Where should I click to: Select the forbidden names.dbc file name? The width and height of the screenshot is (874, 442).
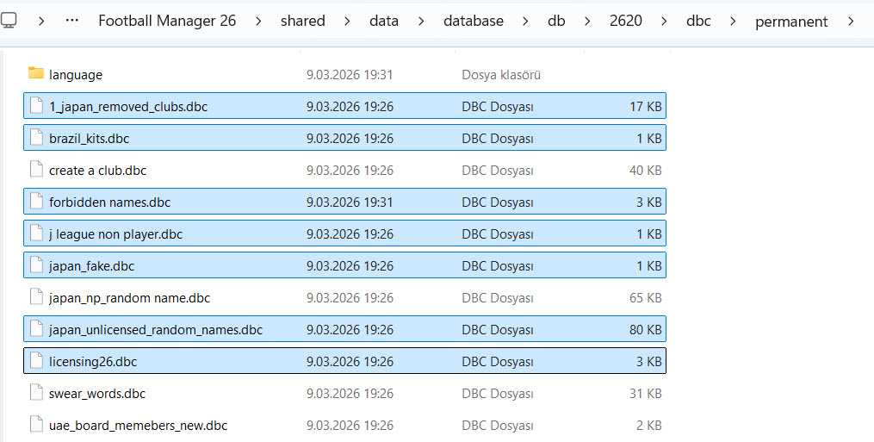click(109, 202)
